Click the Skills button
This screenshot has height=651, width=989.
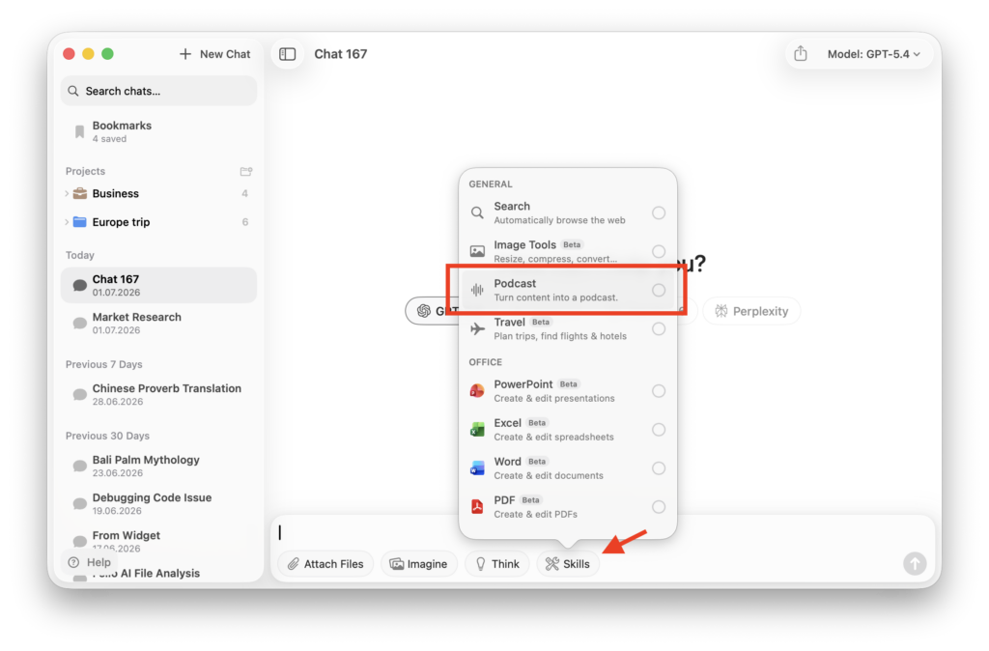pos(568,564)
